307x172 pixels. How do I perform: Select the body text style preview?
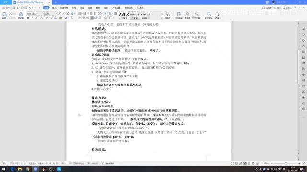point(134,16)
